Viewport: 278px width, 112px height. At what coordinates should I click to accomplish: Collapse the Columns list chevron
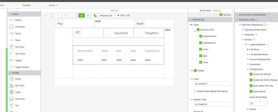195,31
